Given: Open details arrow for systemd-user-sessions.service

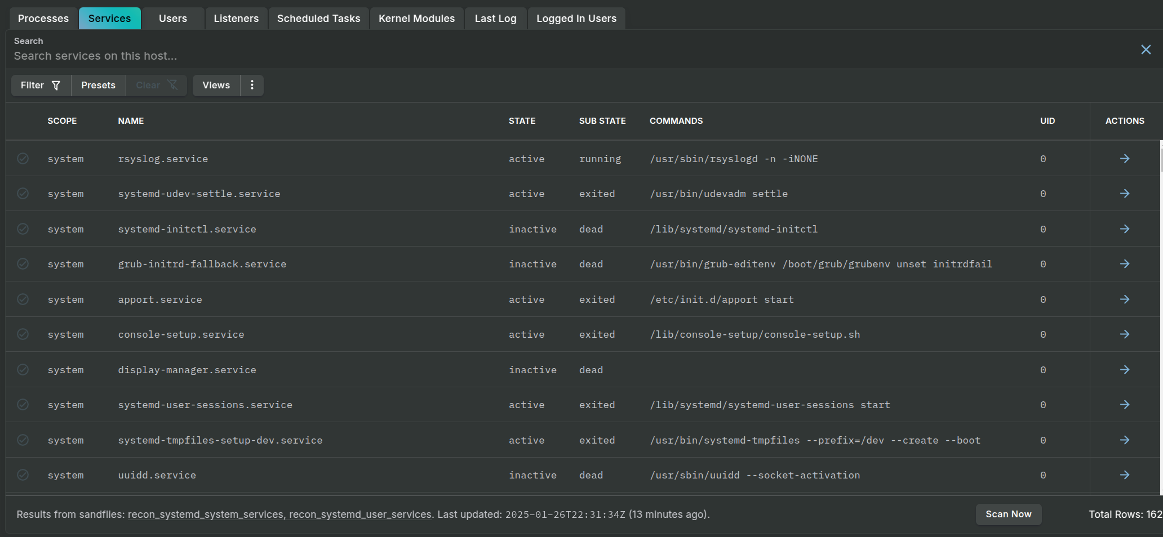Looking at the screenshot, I should (1125, 405).
